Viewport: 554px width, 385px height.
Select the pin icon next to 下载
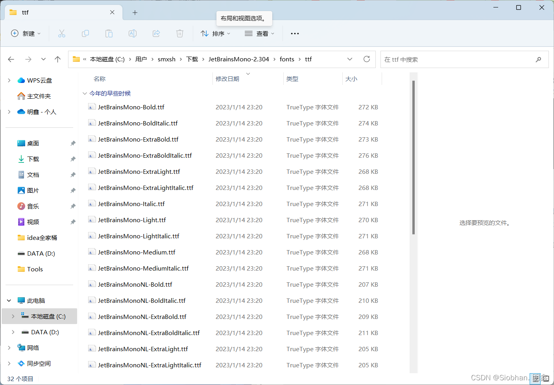73,159
